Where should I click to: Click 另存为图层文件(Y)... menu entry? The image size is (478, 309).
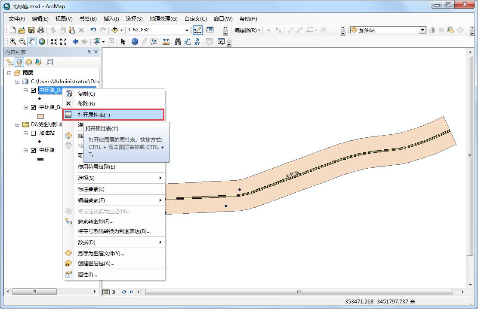coord(114,253)
